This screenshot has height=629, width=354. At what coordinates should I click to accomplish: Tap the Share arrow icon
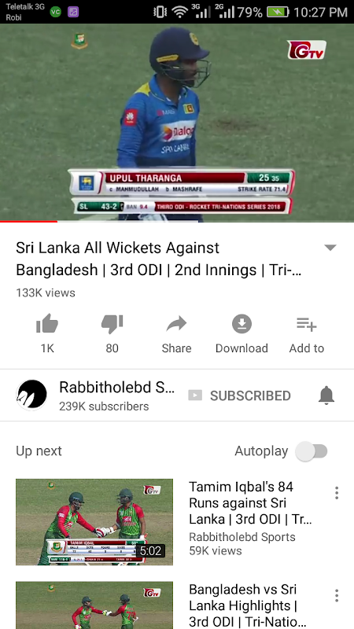(x=176, y=324)
